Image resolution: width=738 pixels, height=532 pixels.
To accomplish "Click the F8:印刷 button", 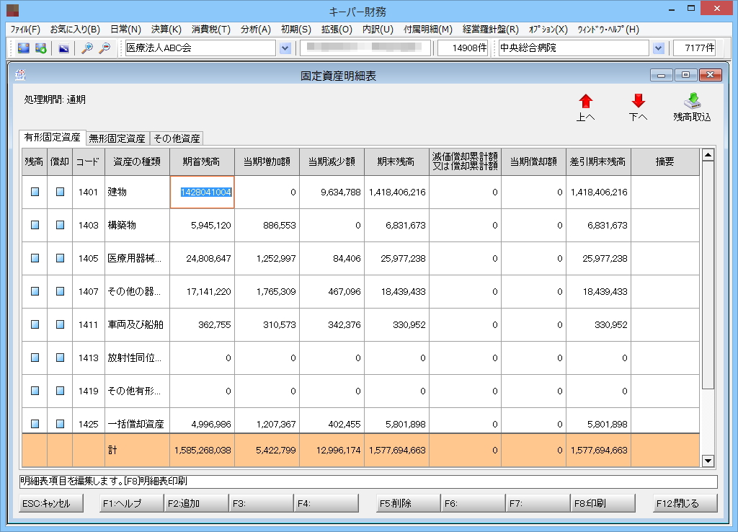I will (x=603, y=503).
